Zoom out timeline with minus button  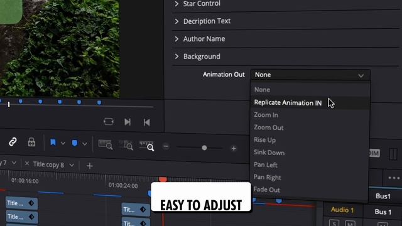[x=166, y=146]
